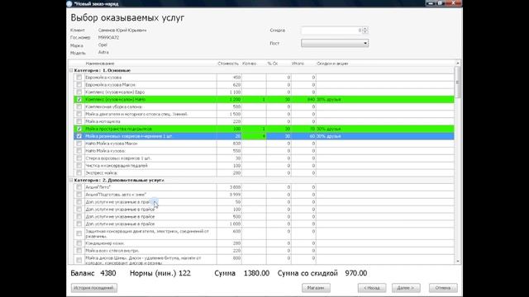Viewport: 529px width, 297px height.
Task: Select the Кондиционер кожи service name
Action: (105, 243)
